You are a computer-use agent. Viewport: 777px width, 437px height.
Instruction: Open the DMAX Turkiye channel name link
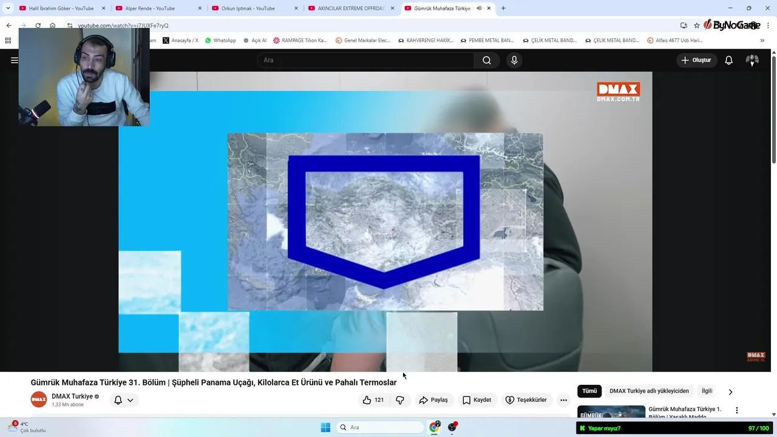click(x=72, y=396)
